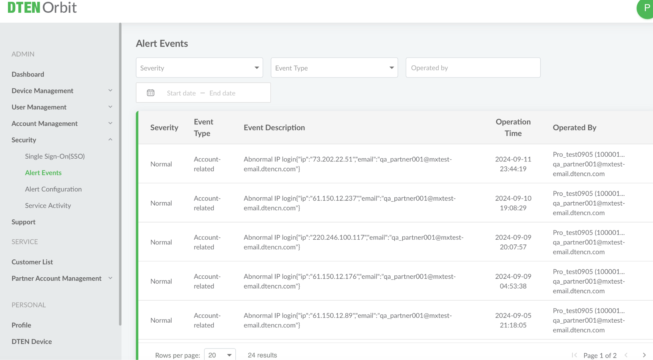Screen dimensions: 653x360
Task: Expand Account Management menu chevron
Action: coord(110,123)
